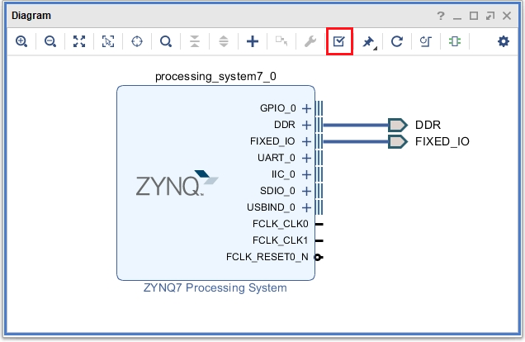Click the USBIND_0 interface label
This screenshot has height=342, width=525.
click(x=272, y=207)
